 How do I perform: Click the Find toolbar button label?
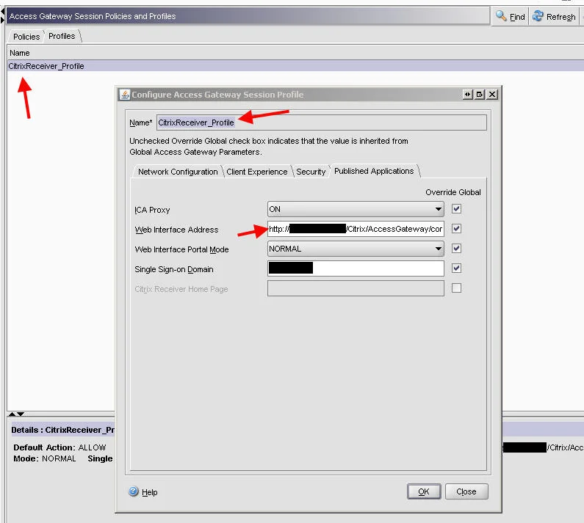click(517, 17)
